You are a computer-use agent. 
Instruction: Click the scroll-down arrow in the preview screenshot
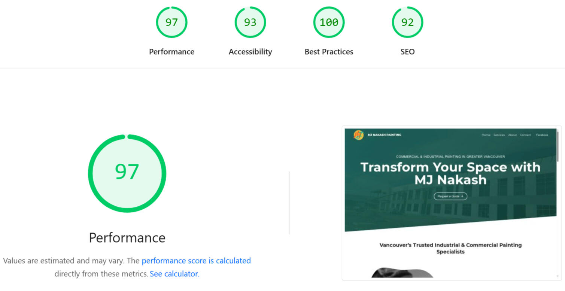click(x=558, y=276)
